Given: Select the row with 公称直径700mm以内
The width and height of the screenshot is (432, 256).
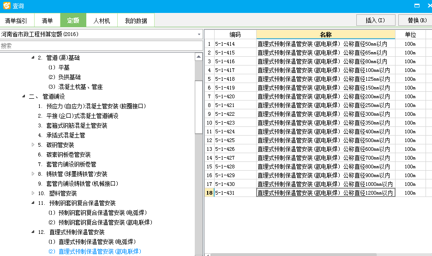Looking at the screenshot, I should click(x=326, y=158).
